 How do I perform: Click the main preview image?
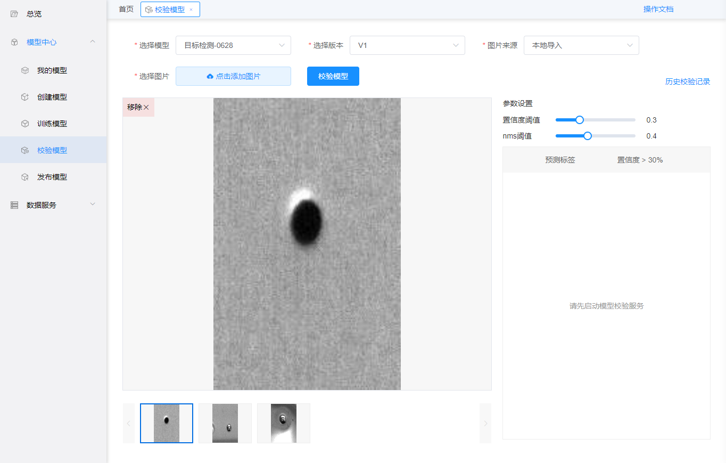(x=307, y=244)
